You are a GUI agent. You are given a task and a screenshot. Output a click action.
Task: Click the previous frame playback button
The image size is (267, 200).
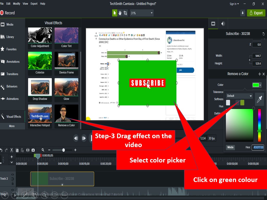click(76, 138)
